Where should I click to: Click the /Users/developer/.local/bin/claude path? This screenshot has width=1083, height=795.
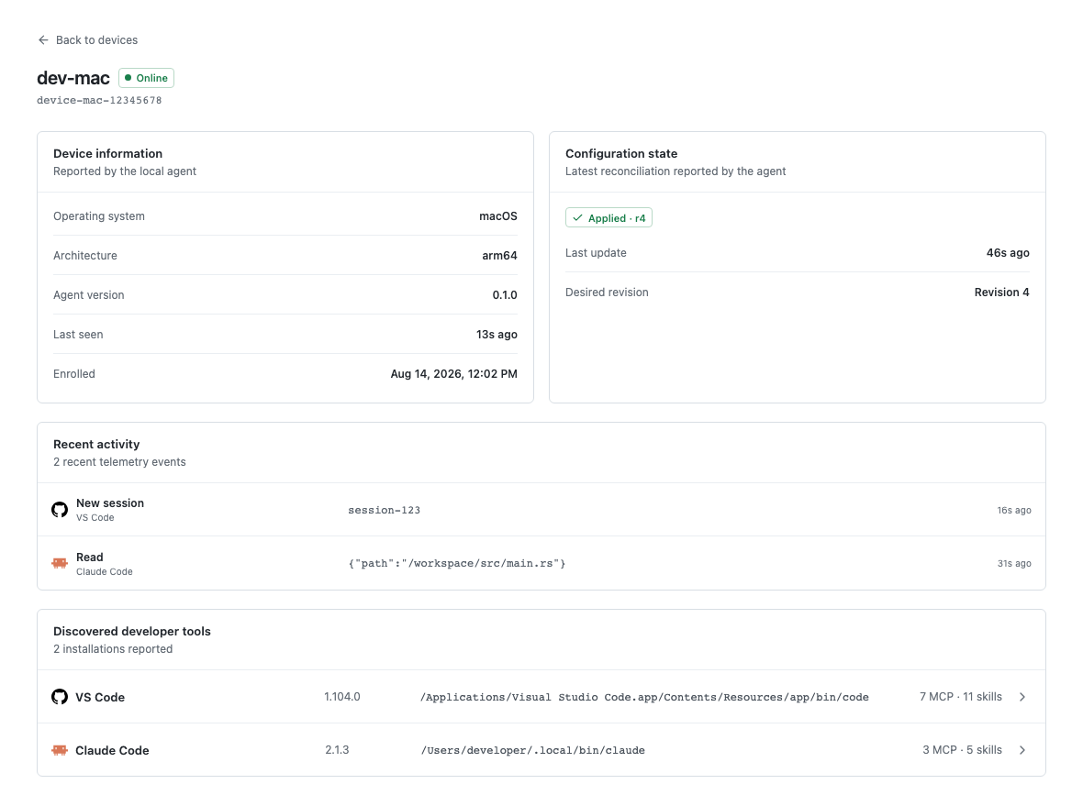532,750
